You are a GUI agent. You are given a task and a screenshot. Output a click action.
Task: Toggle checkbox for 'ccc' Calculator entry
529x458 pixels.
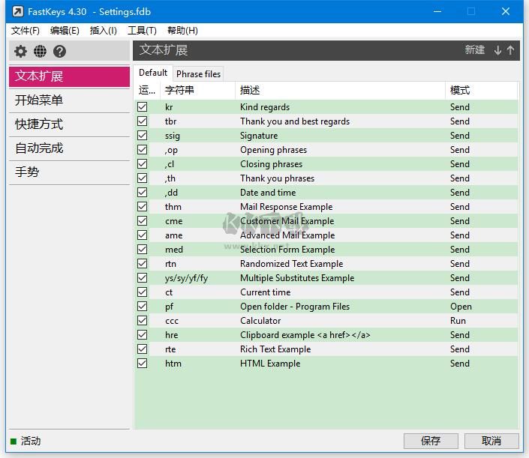click(x=143, y=321)
